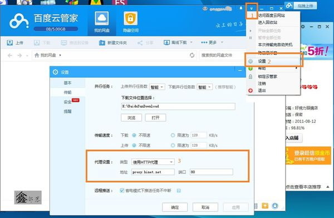This screenshot has height=218, width=334.
Task: Click the home icon beside 我的网盘
Action: [37, 55]
